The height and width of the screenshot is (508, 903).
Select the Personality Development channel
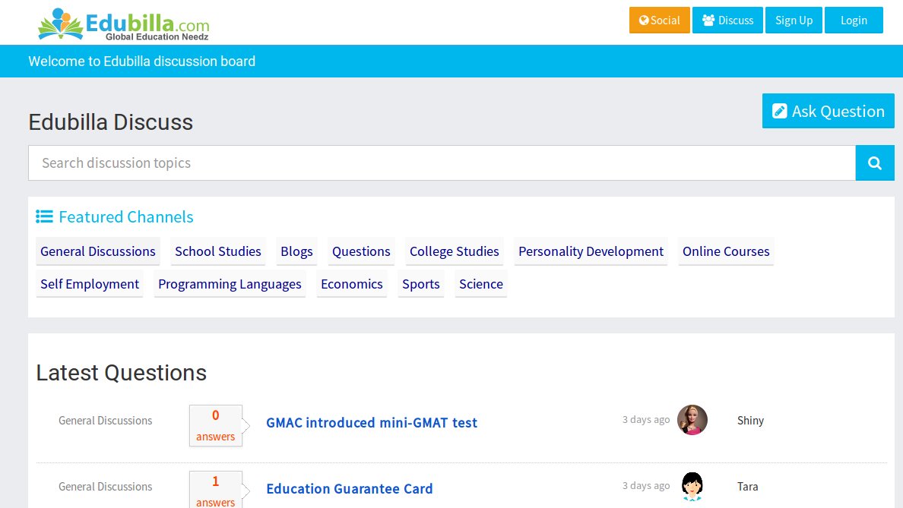tap(591, 251)
